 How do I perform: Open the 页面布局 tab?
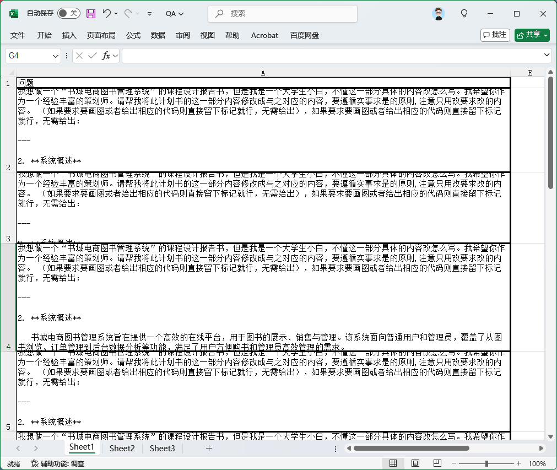[x=101, y=35]
